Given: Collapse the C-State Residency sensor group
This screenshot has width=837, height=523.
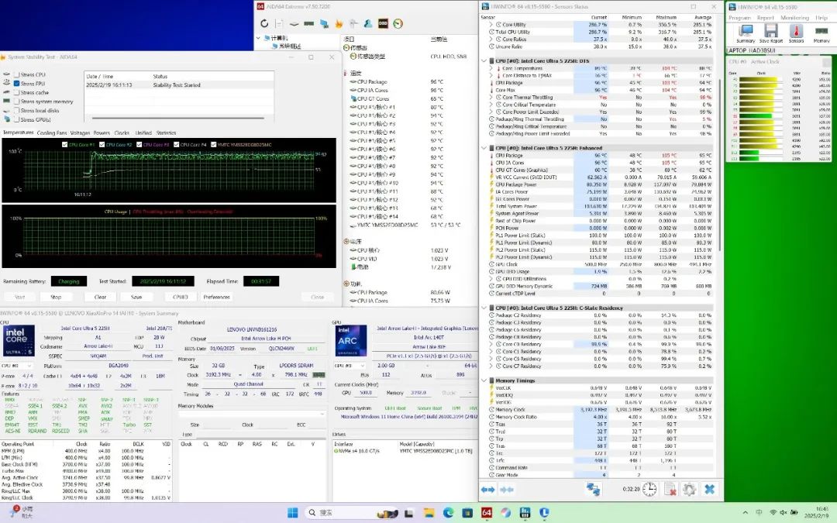Looking at the screenshot, I should click(484, 308).
